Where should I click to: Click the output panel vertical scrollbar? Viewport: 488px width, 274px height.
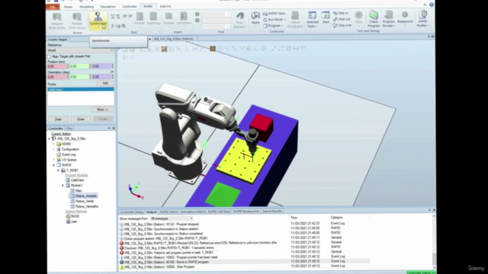(x=434, y=242)
